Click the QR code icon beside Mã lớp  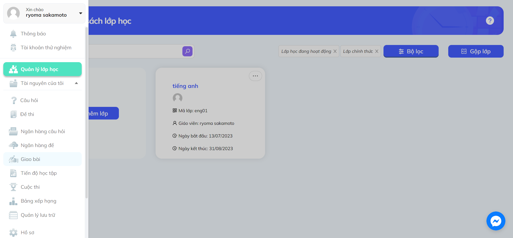175,110
